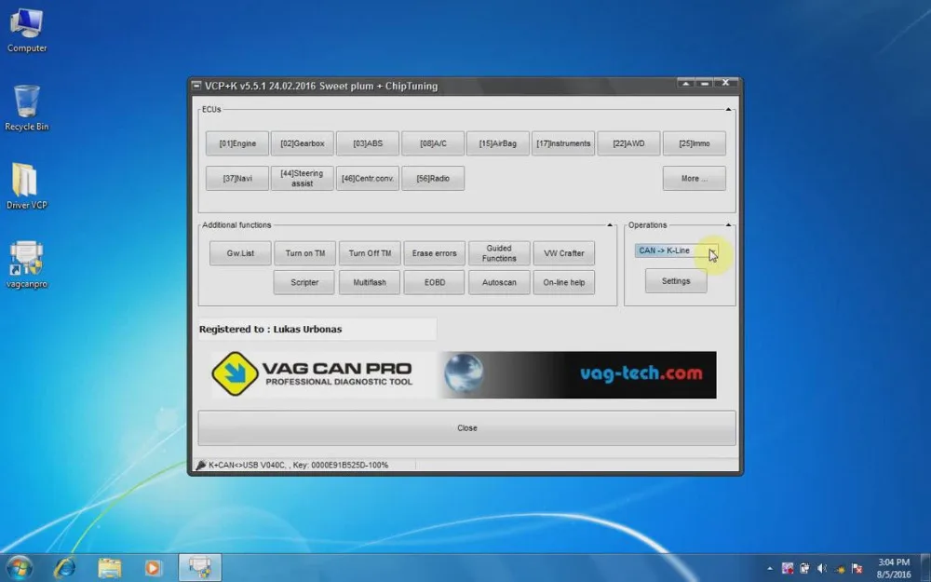Click the colorful tray application icon
931x582 pixels.
788,569
